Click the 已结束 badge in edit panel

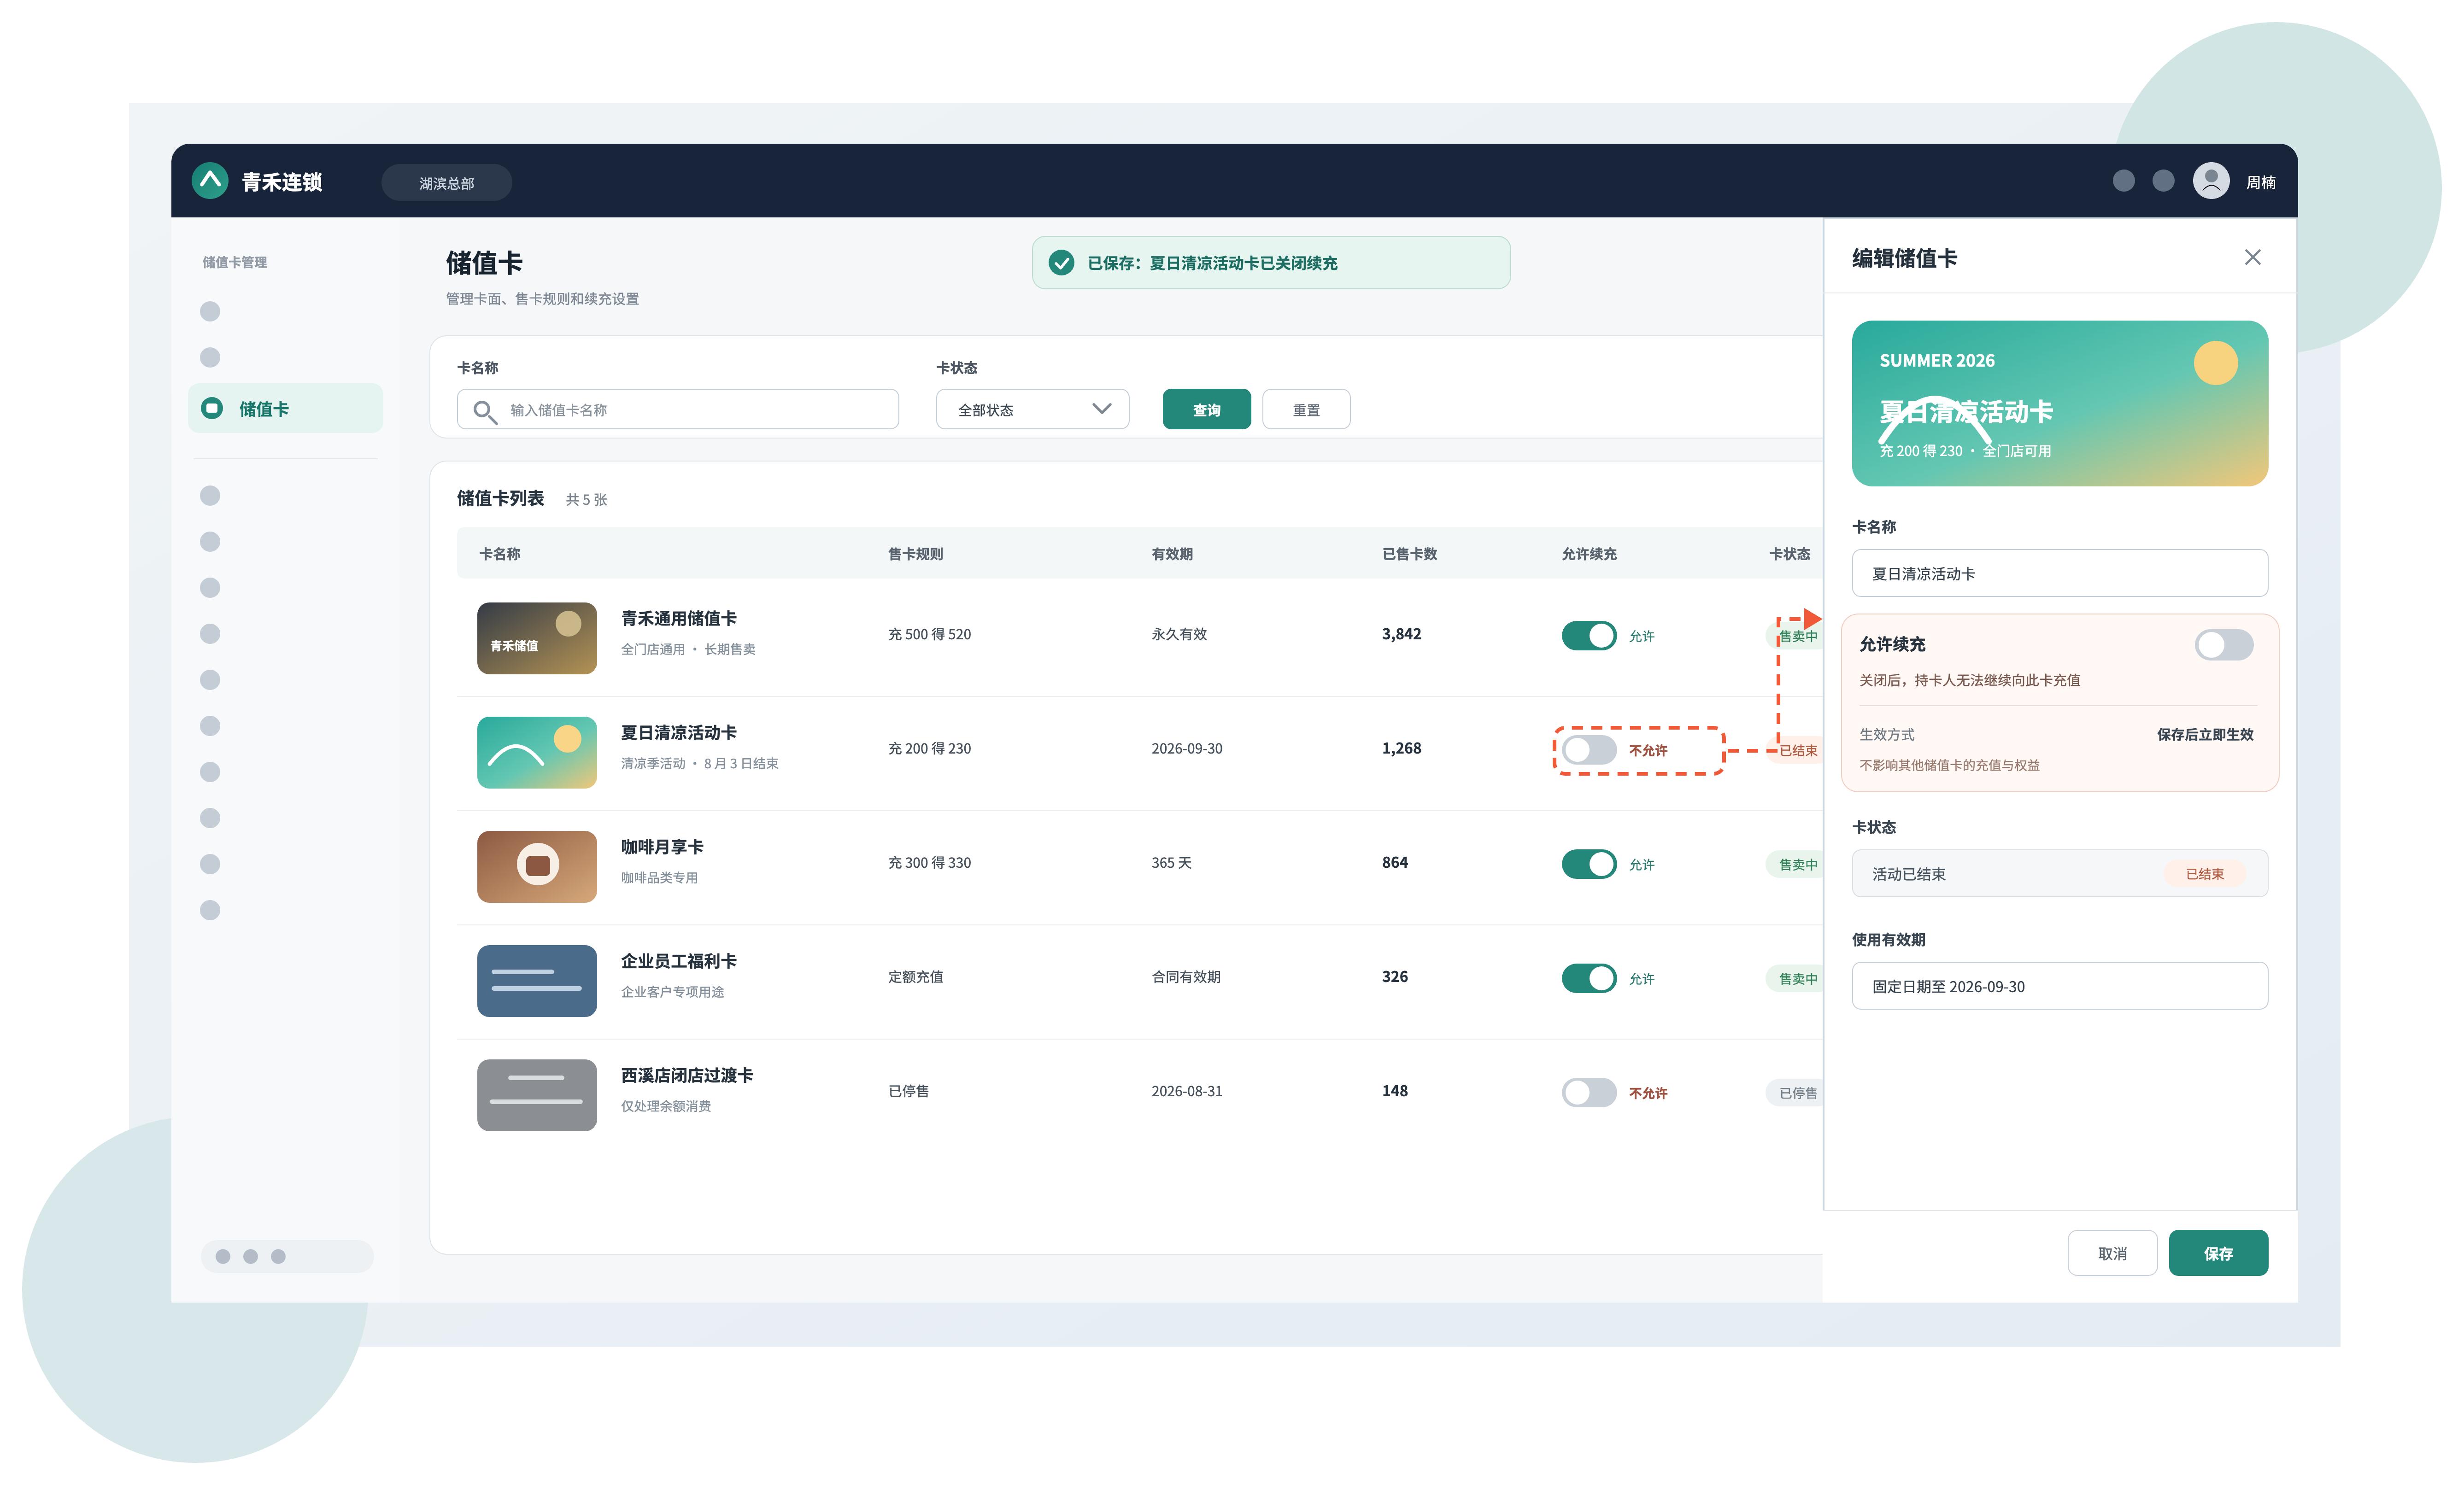pyautogui.click(x=2204, y=874)
